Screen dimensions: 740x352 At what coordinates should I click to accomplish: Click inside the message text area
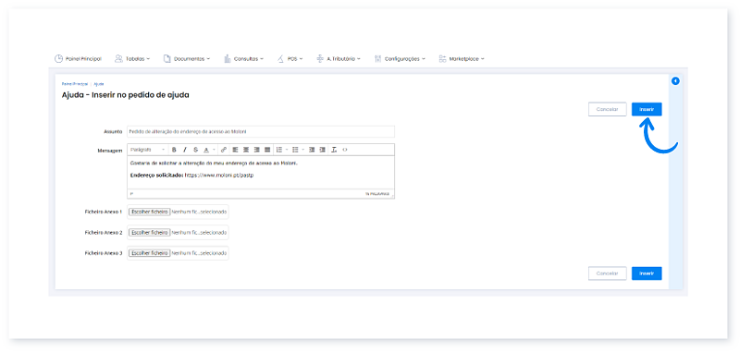tap(261, 173)
